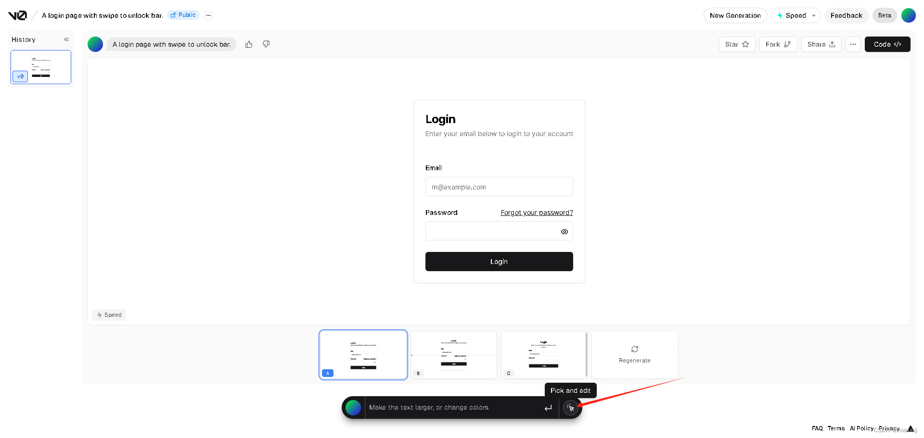Image resolution: width=924 pixels, height=438 pixels.
Task: Start a New Generation
Action: tap(735, 15)
